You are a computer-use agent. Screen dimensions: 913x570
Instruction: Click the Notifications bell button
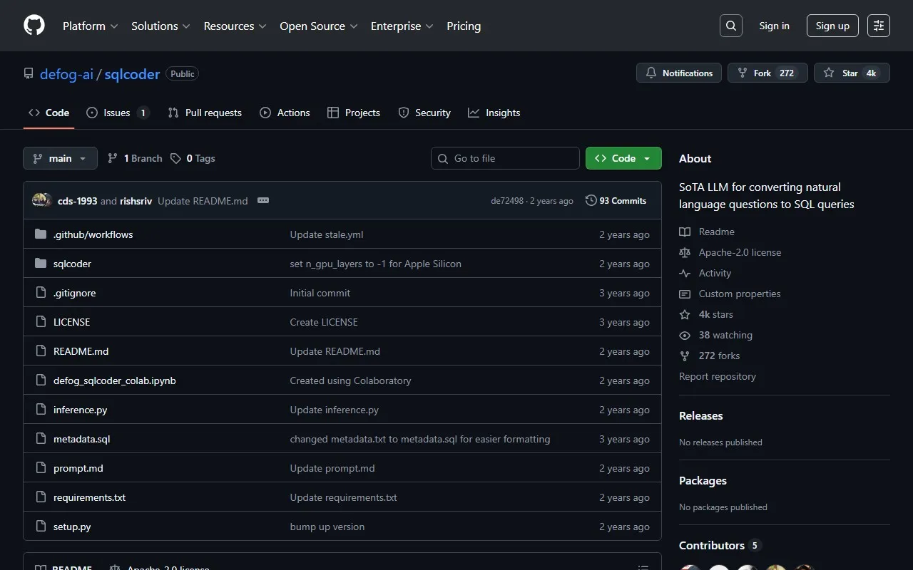[679, 73]
